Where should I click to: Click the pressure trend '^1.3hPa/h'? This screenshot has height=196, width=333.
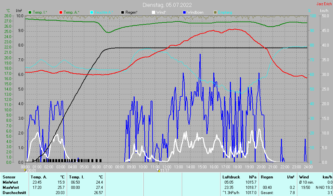tap(231, 193)
